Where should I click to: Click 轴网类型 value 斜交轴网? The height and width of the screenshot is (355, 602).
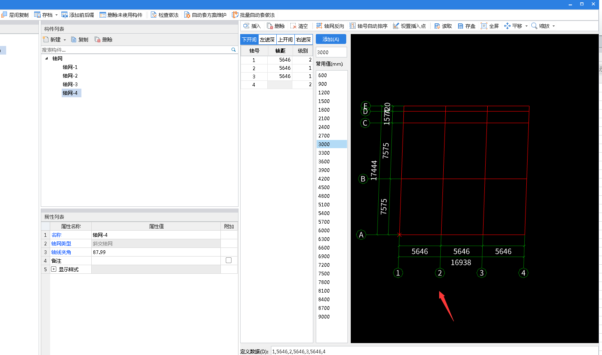click(156, 243)
